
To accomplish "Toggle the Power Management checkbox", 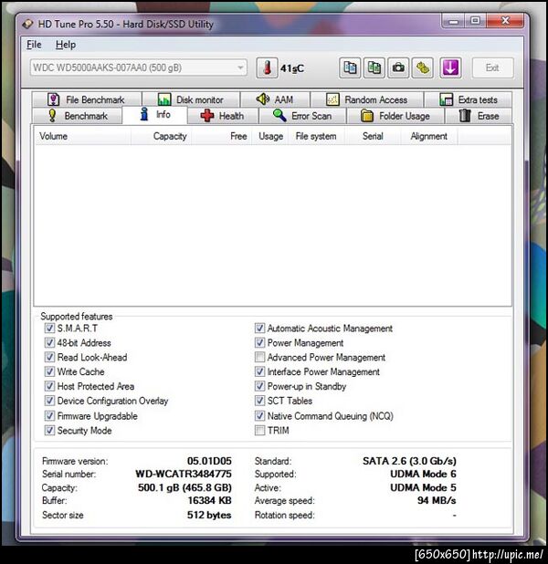I will [259, 342].
